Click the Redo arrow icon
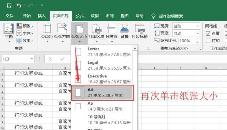The width and height of the screenshot is (227, 130). click(x=31, y=6)
